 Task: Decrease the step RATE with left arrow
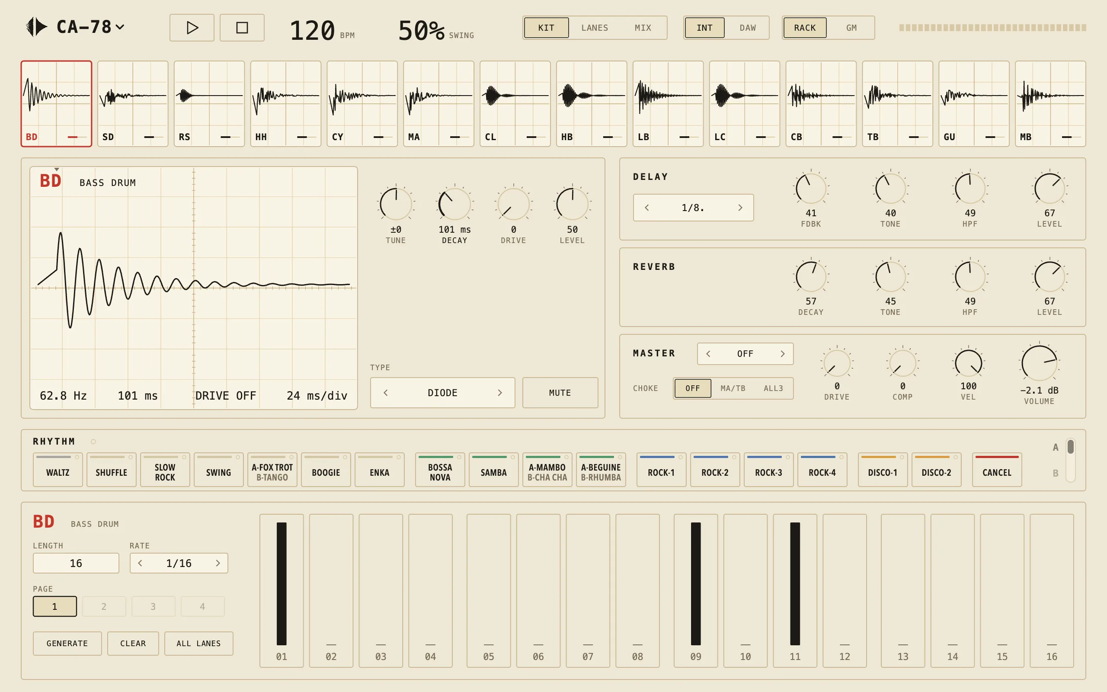[140, 563]
